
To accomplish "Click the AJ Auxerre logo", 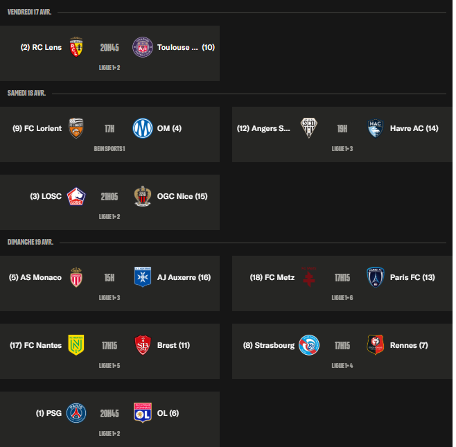I will pos(143,277).
